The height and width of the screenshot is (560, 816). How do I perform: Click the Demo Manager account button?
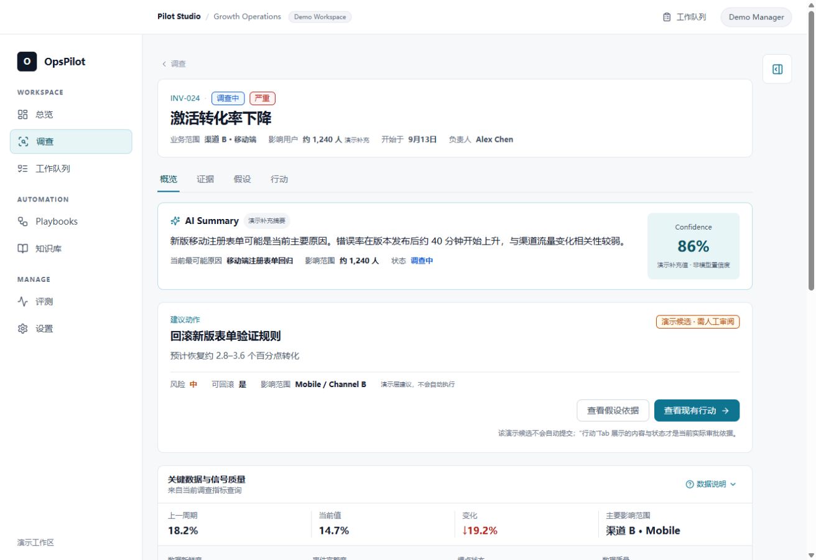(756, 17)
